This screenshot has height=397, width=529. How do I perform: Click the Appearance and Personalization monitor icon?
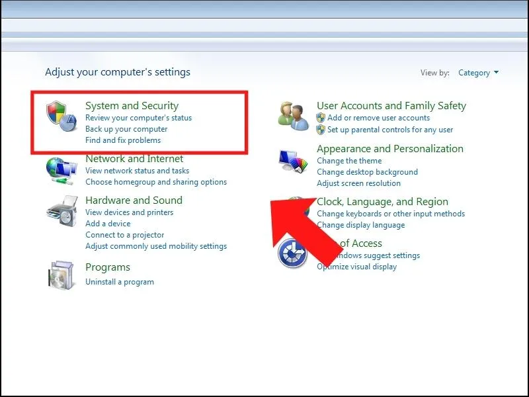pyautogui.click(x=294, y=163)
